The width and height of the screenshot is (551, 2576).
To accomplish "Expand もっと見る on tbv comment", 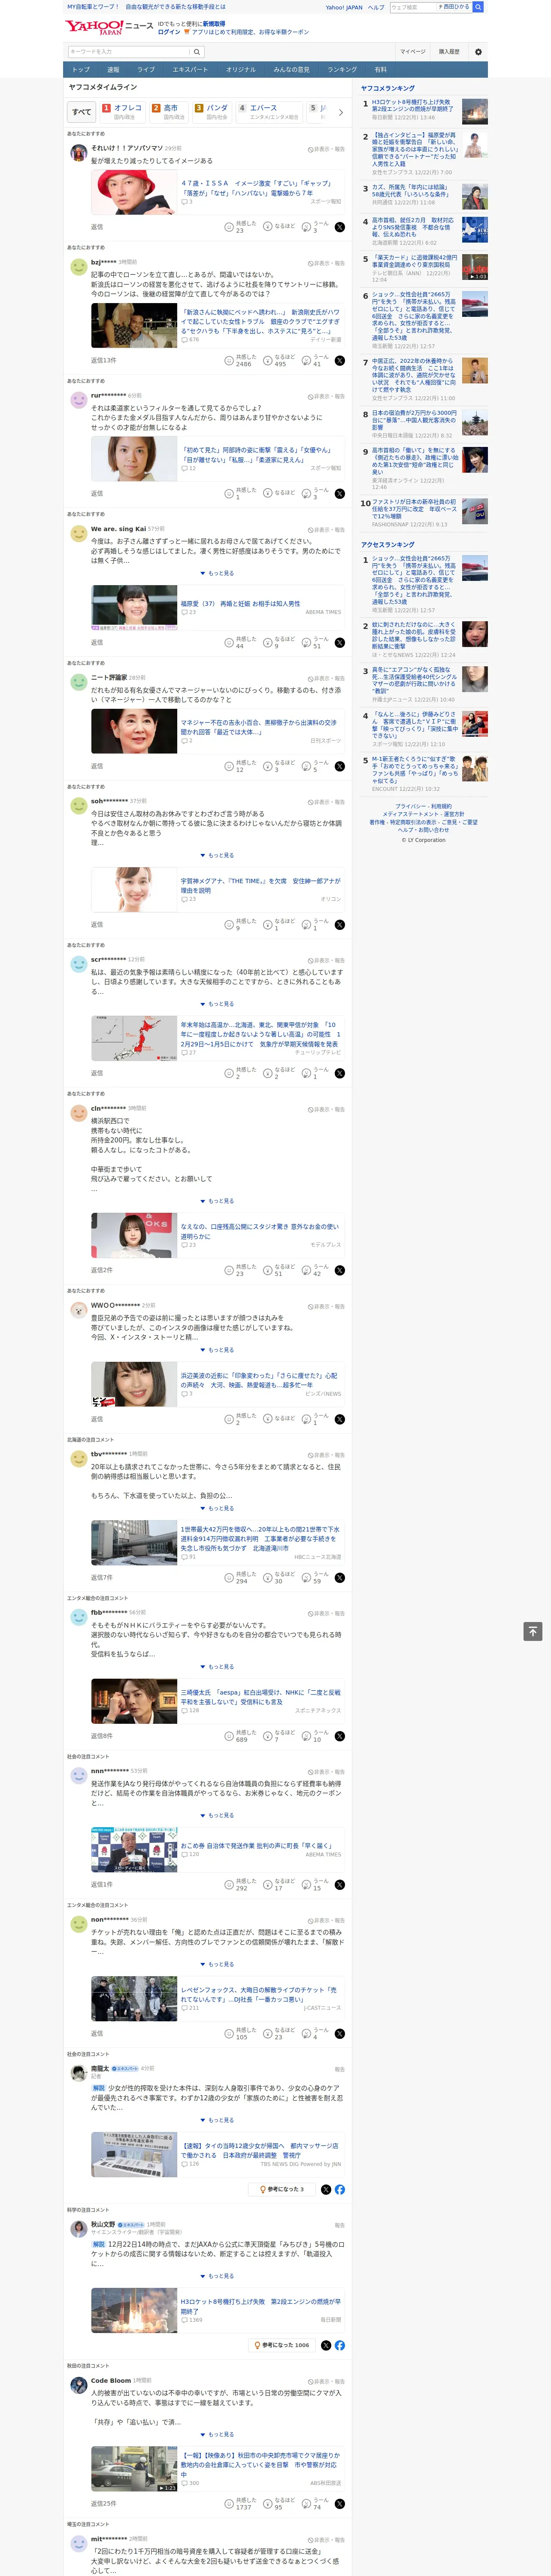I will [217, 1508].
